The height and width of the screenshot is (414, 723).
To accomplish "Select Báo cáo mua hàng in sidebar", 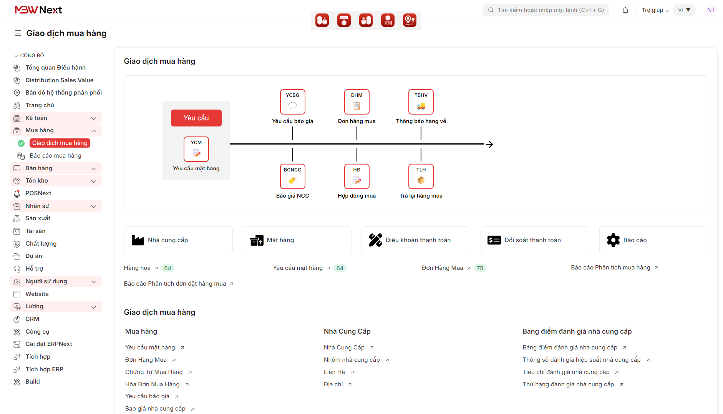I will click(55, 156).
